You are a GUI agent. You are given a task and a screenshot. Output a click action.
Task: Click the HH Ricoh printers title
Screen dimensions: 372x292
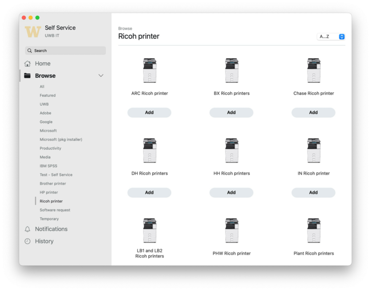pos(231,173)
